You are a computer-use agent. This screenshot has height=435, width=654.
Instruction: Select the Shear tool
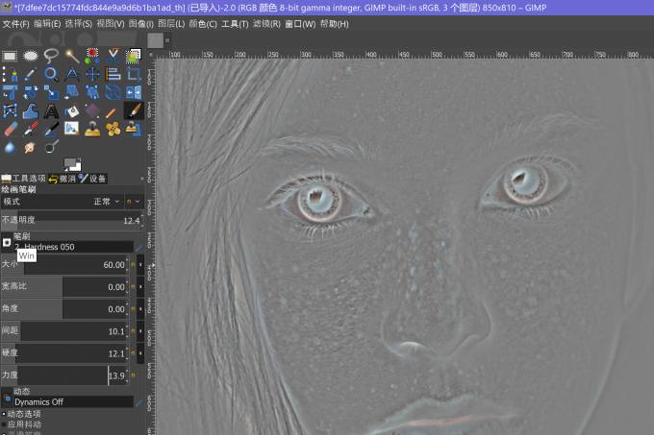[72, 92]
